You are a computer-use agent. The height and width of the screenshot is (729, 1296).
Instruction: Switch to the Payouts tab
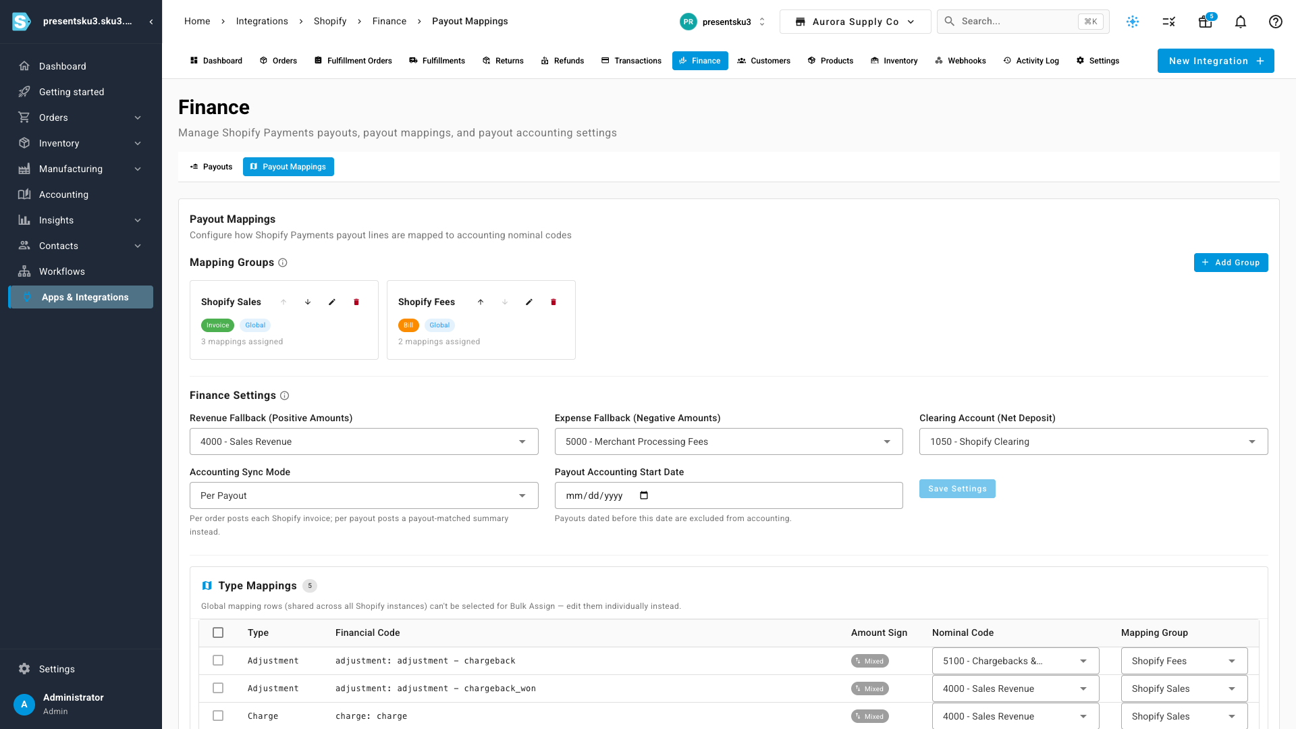point(211,167)
